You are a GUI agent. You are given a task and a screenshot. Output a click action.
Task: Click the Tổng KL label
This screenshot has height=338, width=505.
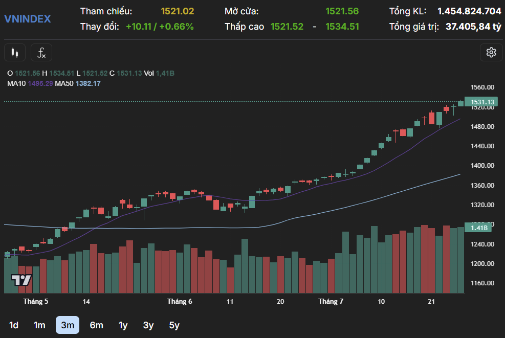click(408, 11)
